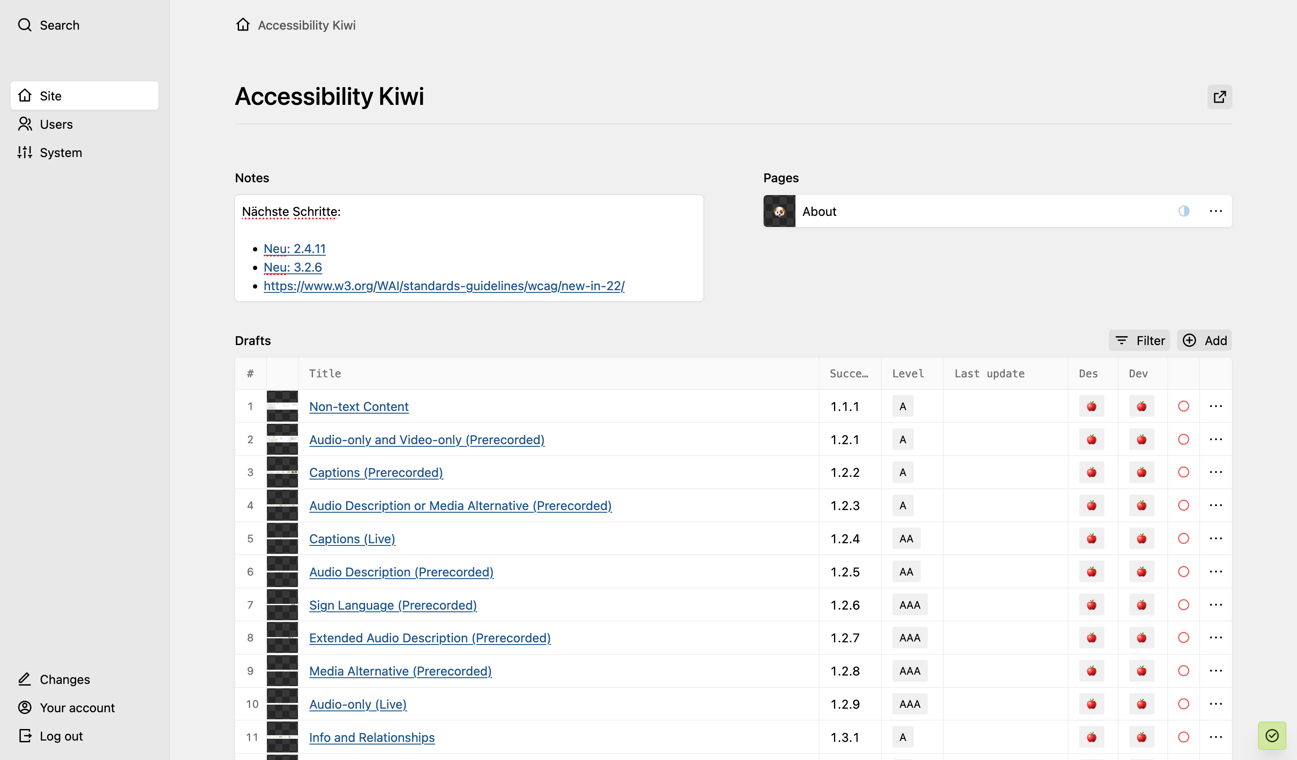Open options menu for Non-text Content row
Screen dimensions: 1297x760
[1216, 406]
